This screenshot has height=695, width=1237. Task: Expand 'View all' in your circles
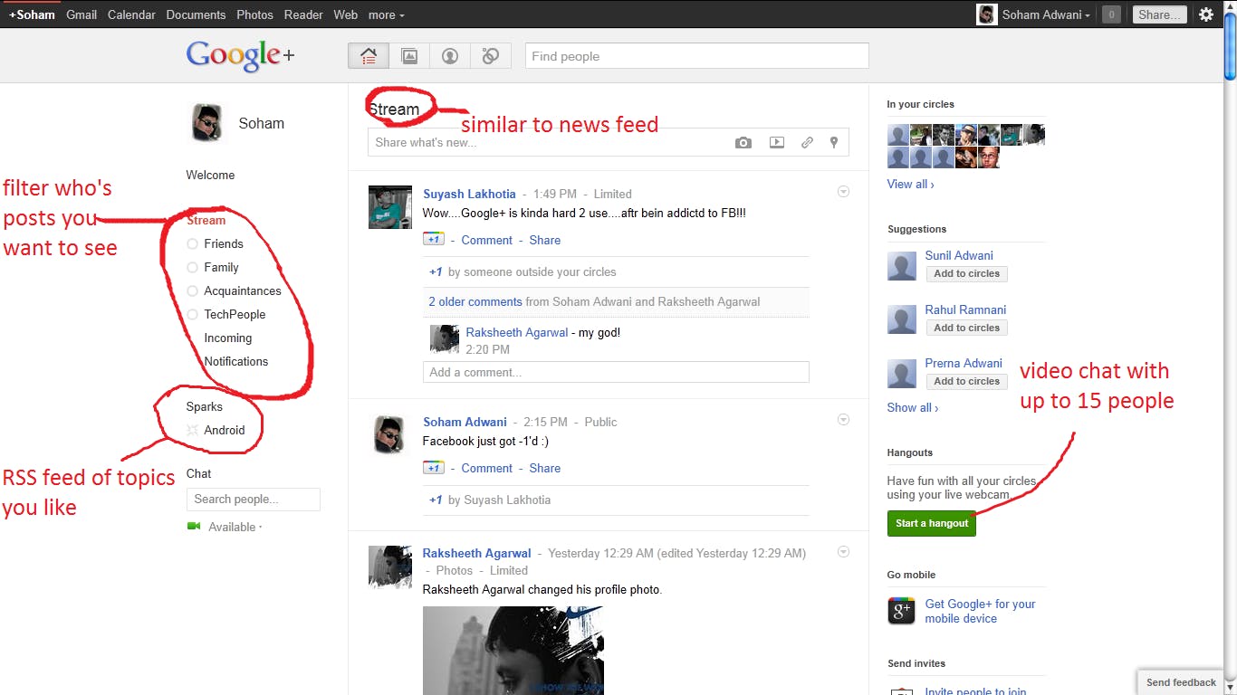[911, 184]
